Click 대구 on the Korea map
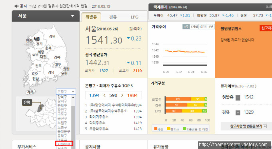This screenshot has width=272, height=149. tap(58, 65)
